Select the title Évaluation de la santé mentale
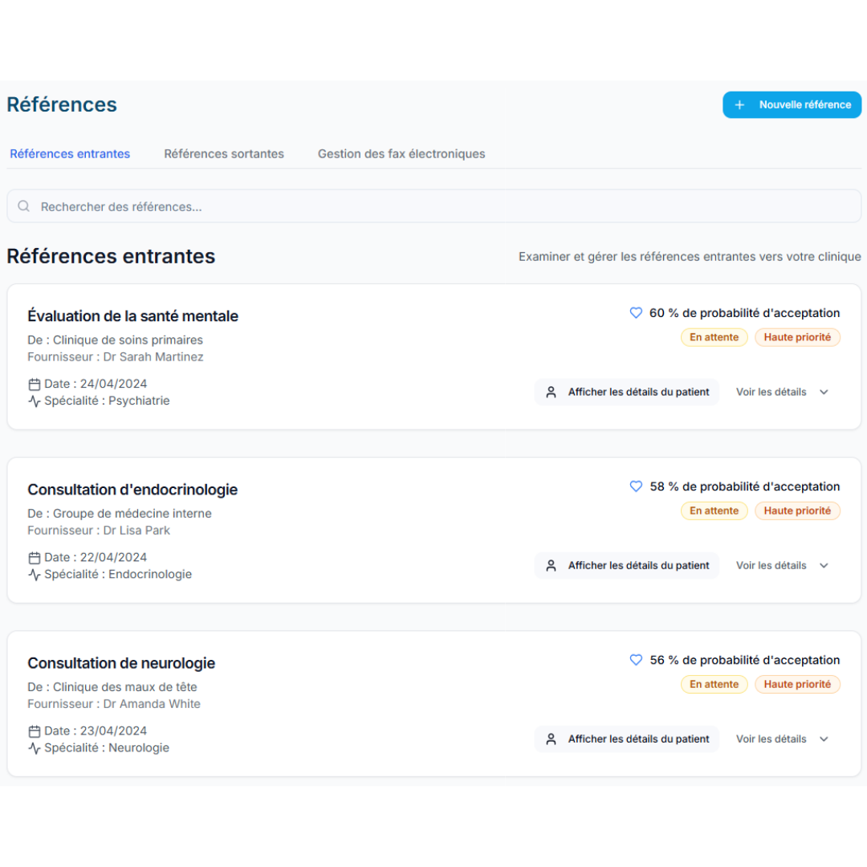Viewport: 867px width, 867px height. coord(132,316)
